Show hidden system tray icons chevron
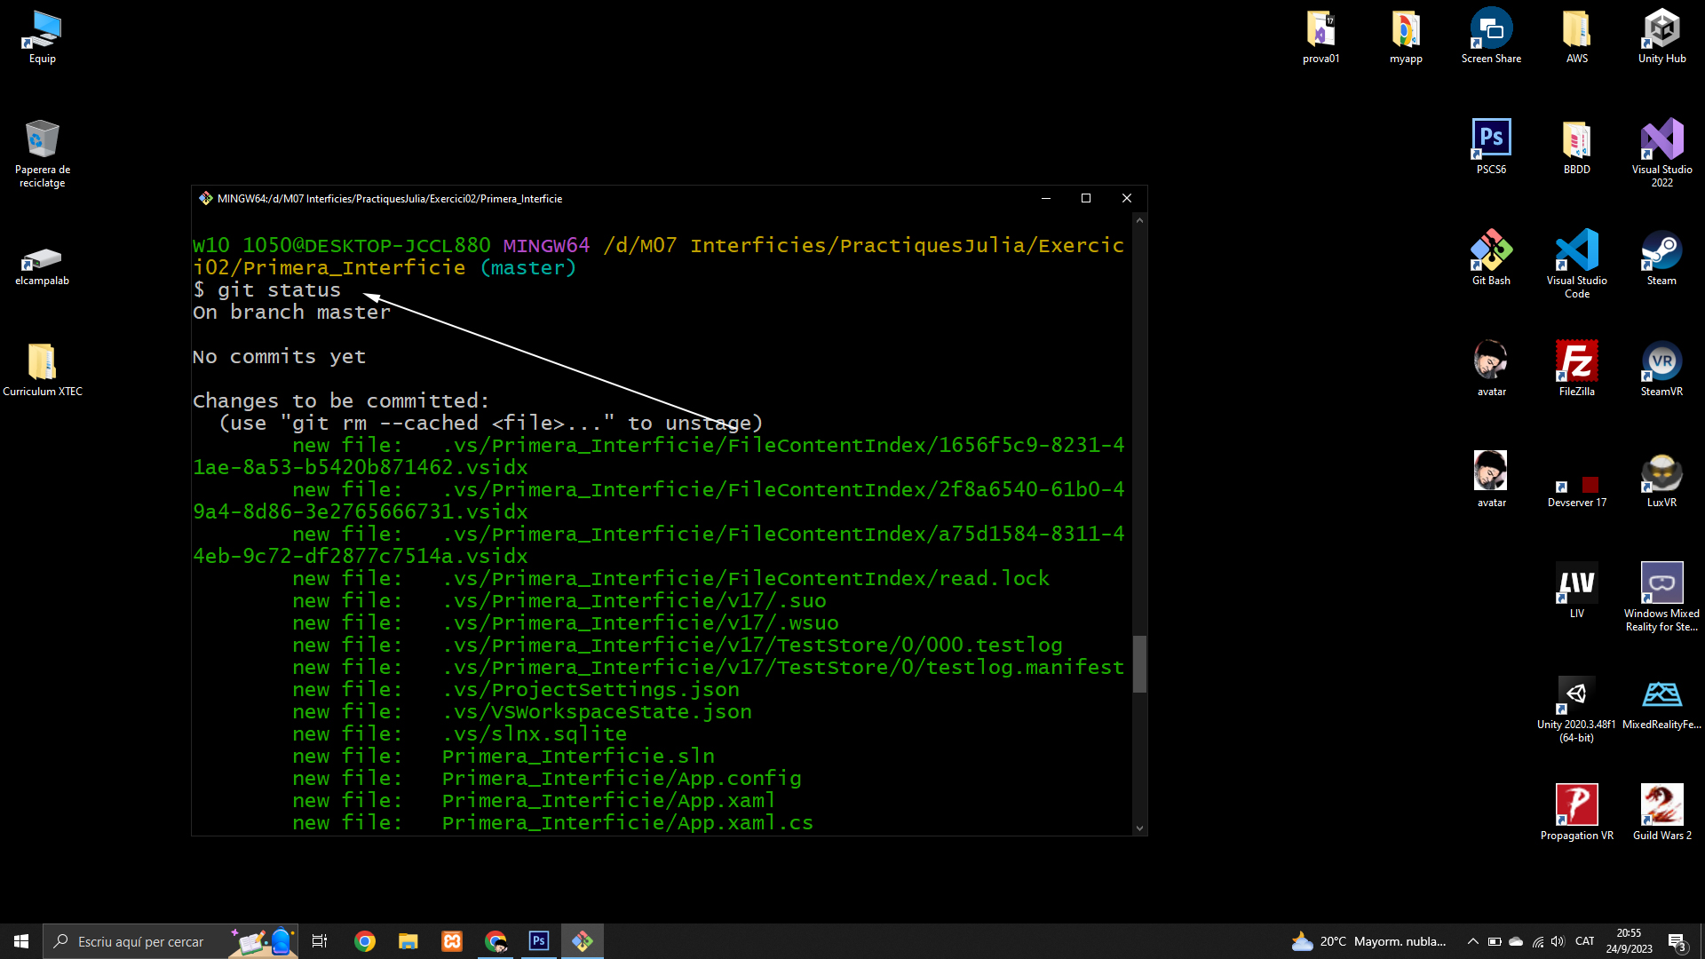 pos(1472,941)
